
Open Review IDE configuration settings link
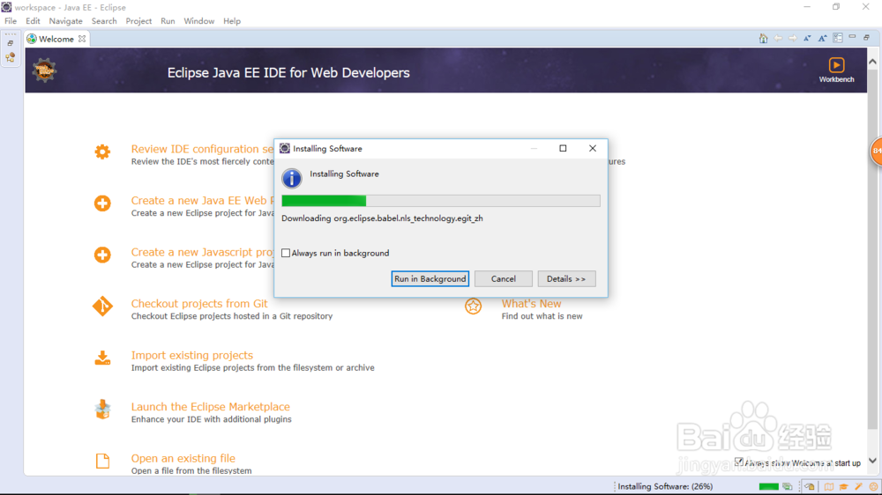pos(202,149)
